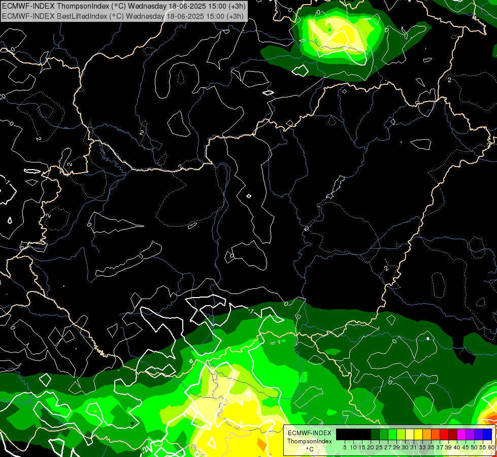The height and width of the screenshot is (457, 497).
Task: Click the dark green 20–25 legend swatch
Action: [375, 435]
